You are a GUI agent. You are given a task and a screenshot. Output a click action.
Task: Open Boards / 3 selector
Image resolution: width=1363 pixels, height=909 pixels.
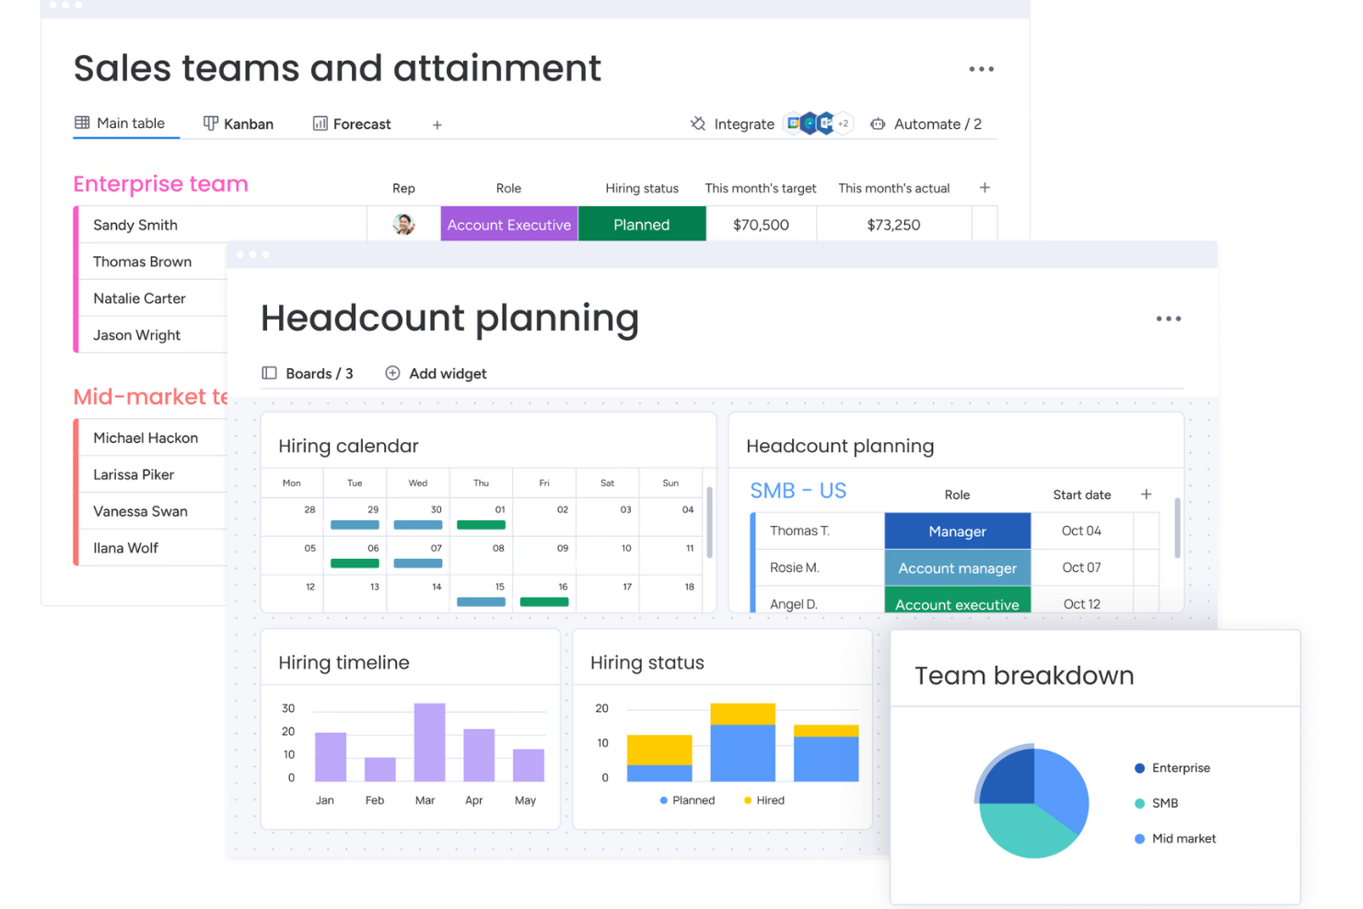coord(320,373)
